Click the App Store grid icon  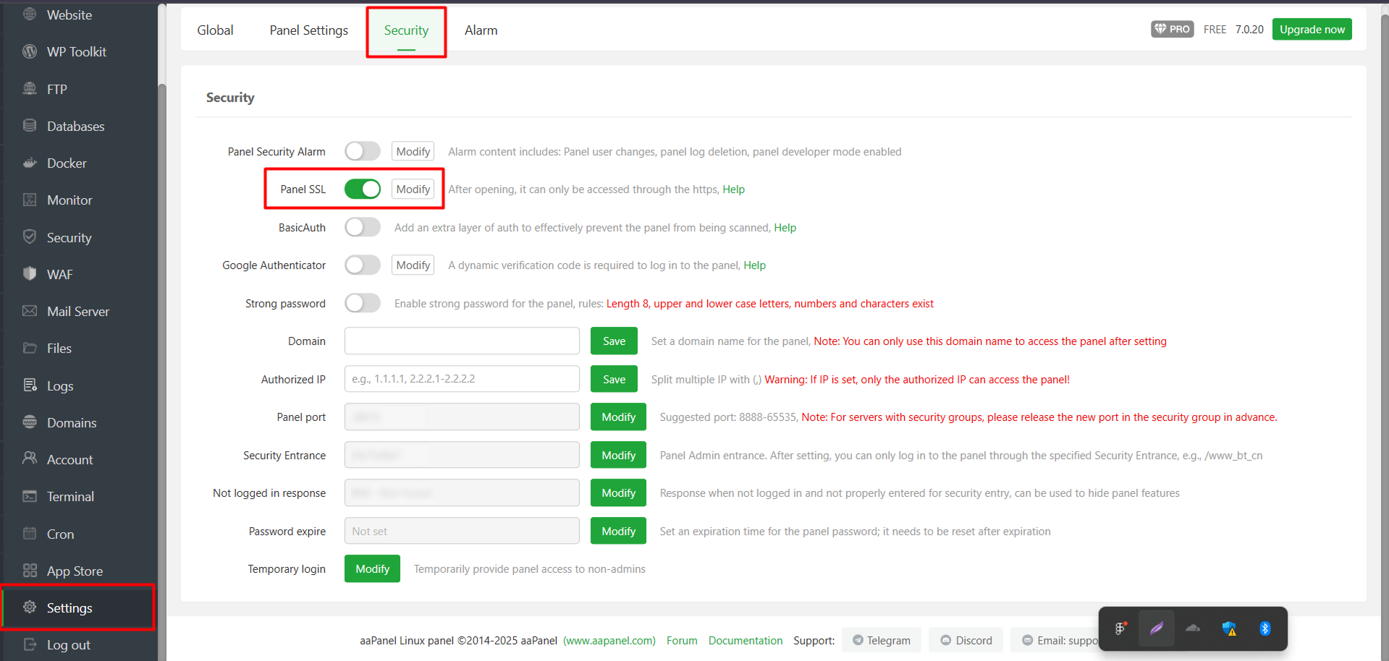30,571
